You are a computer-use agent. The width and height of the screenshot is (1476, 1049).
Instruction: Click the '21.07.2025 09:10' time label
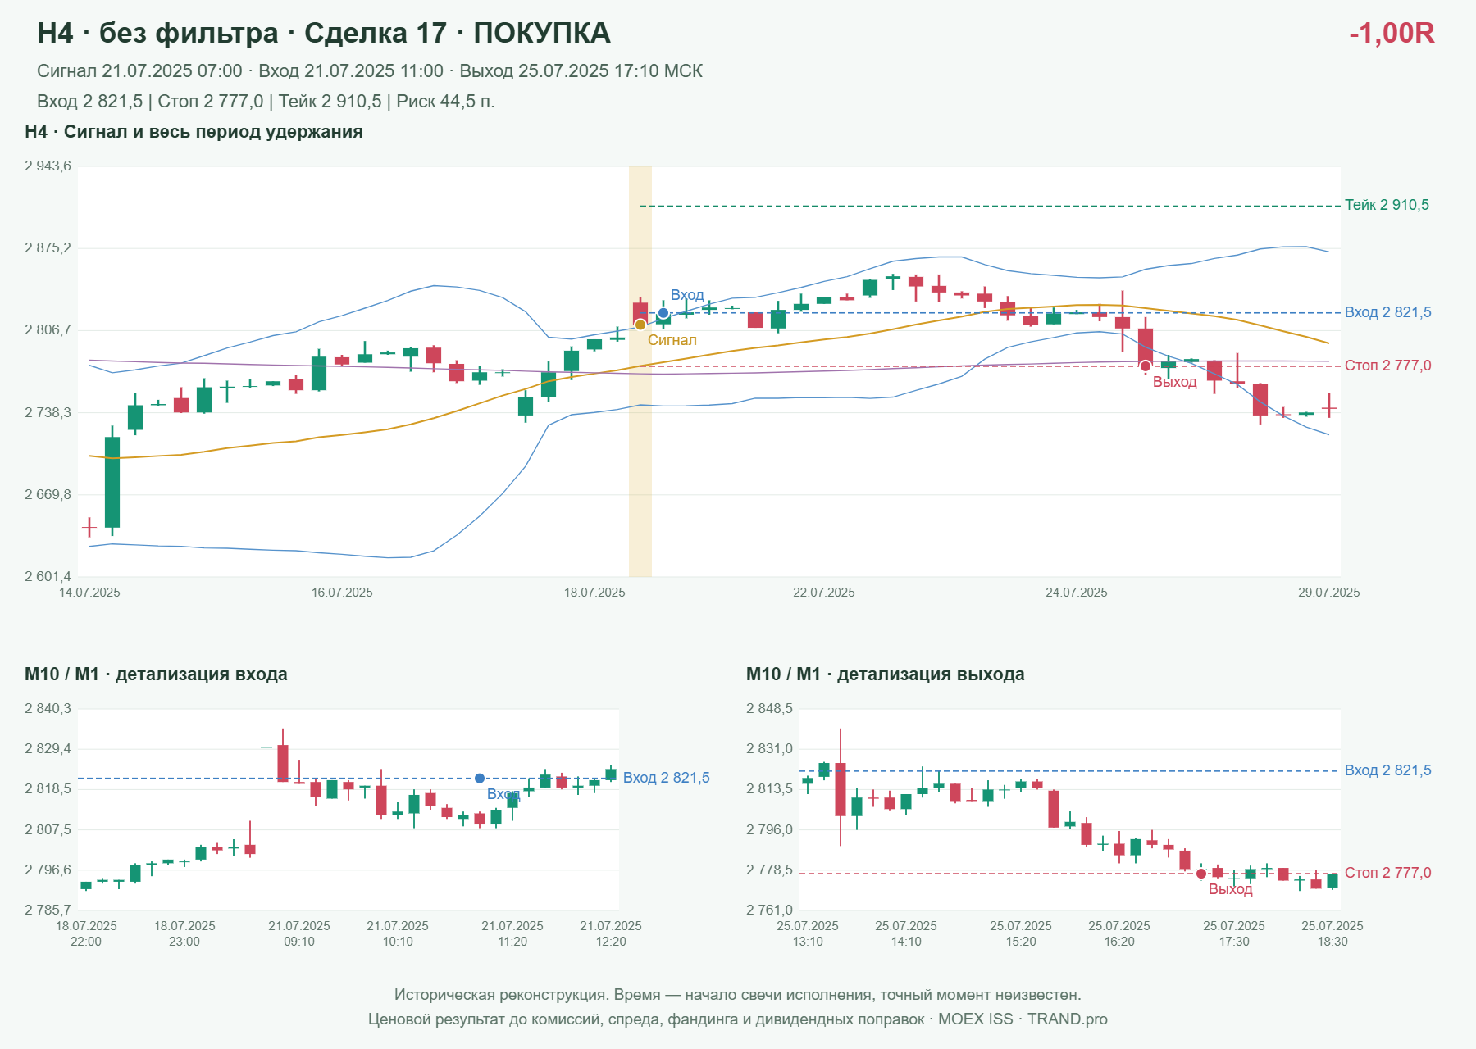(x=299, y=933)
